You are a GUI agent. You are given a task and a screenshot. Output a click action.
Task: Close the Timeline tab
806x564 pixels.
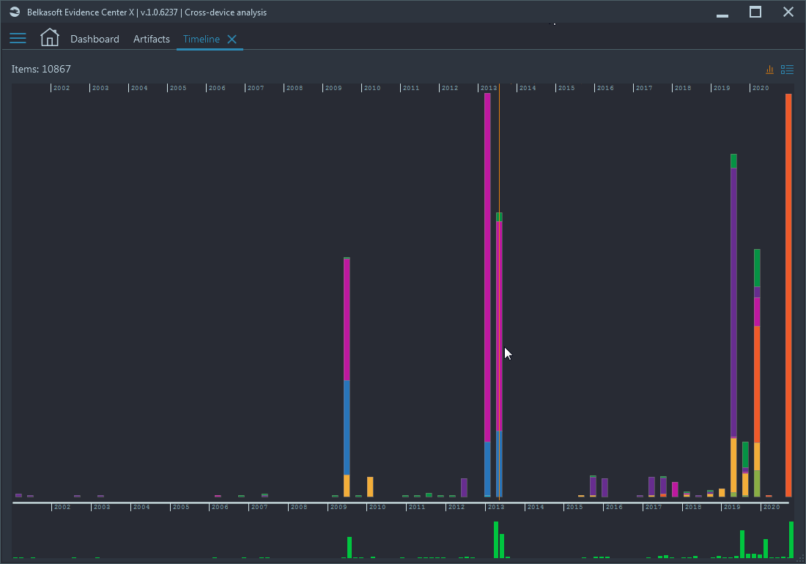pos(232,39)
